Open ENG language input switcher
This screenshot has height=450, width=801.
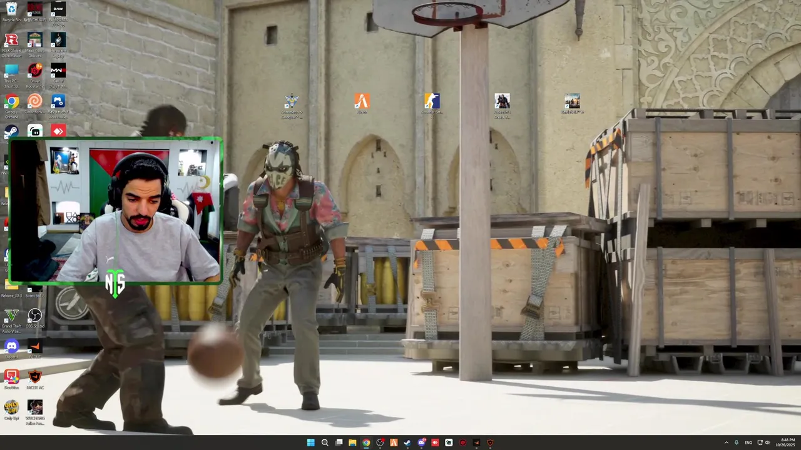coord(748,442)
